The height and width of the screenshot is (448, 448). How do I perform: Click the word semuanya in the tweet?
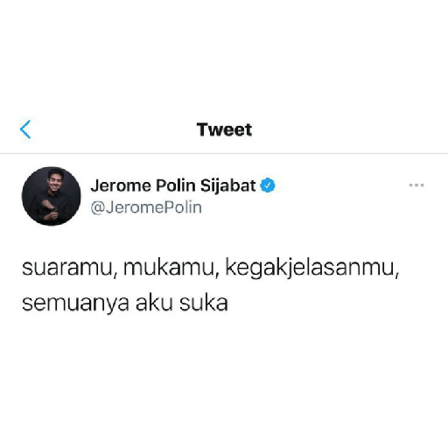75,304
